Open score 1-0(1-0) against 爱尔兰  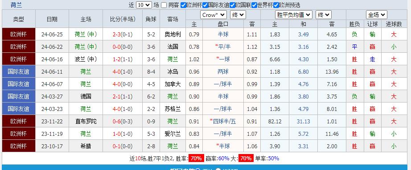(x=123, y=134)
